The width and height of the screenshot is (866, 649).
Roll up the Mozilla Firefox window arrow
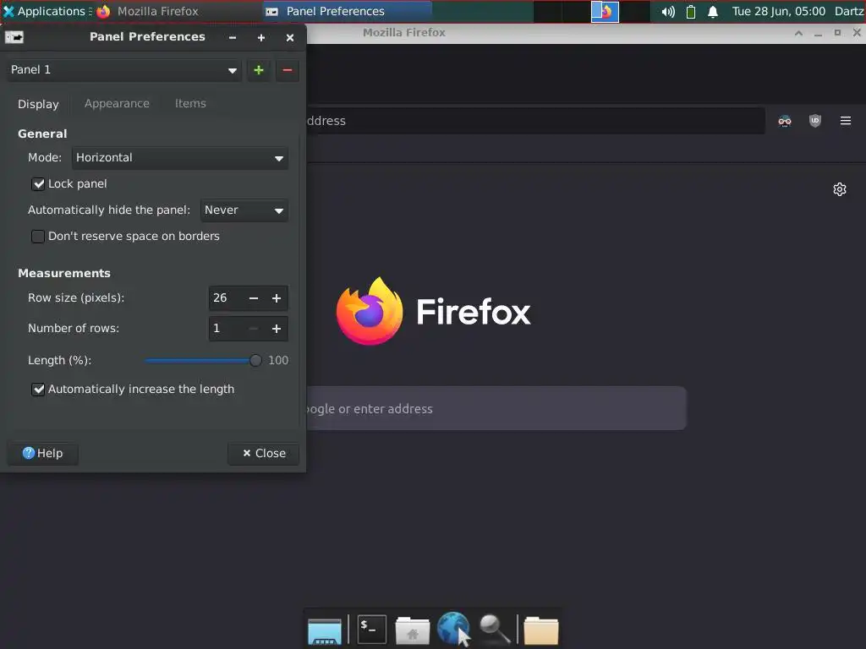[798, 33]
